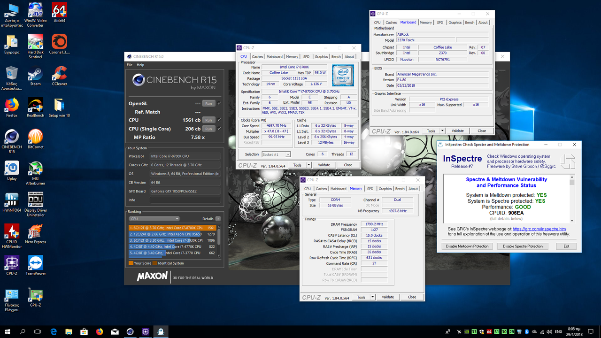Launch Display Driver Uninstaller desktop icon
The image size is (601, 338).
35,205
